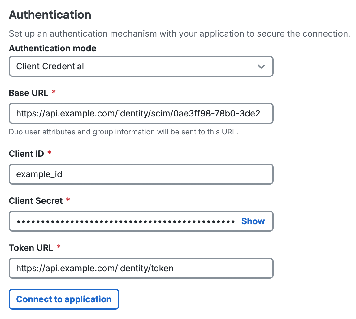
Task: Click the Authentication section heading
Action: pos(50,15)
